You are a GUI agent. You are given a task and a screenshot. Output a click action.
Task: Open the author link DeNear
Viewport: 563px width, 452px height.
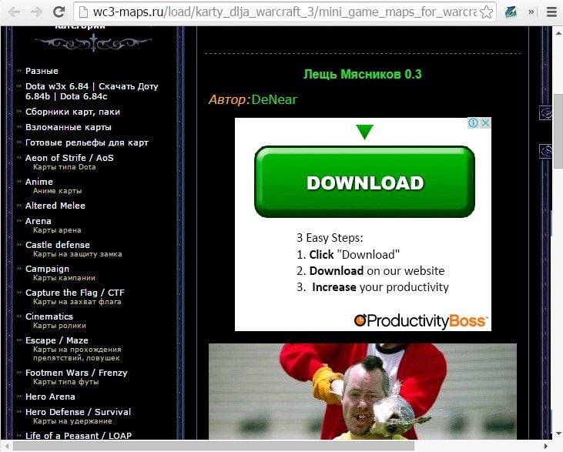(274, 99)
